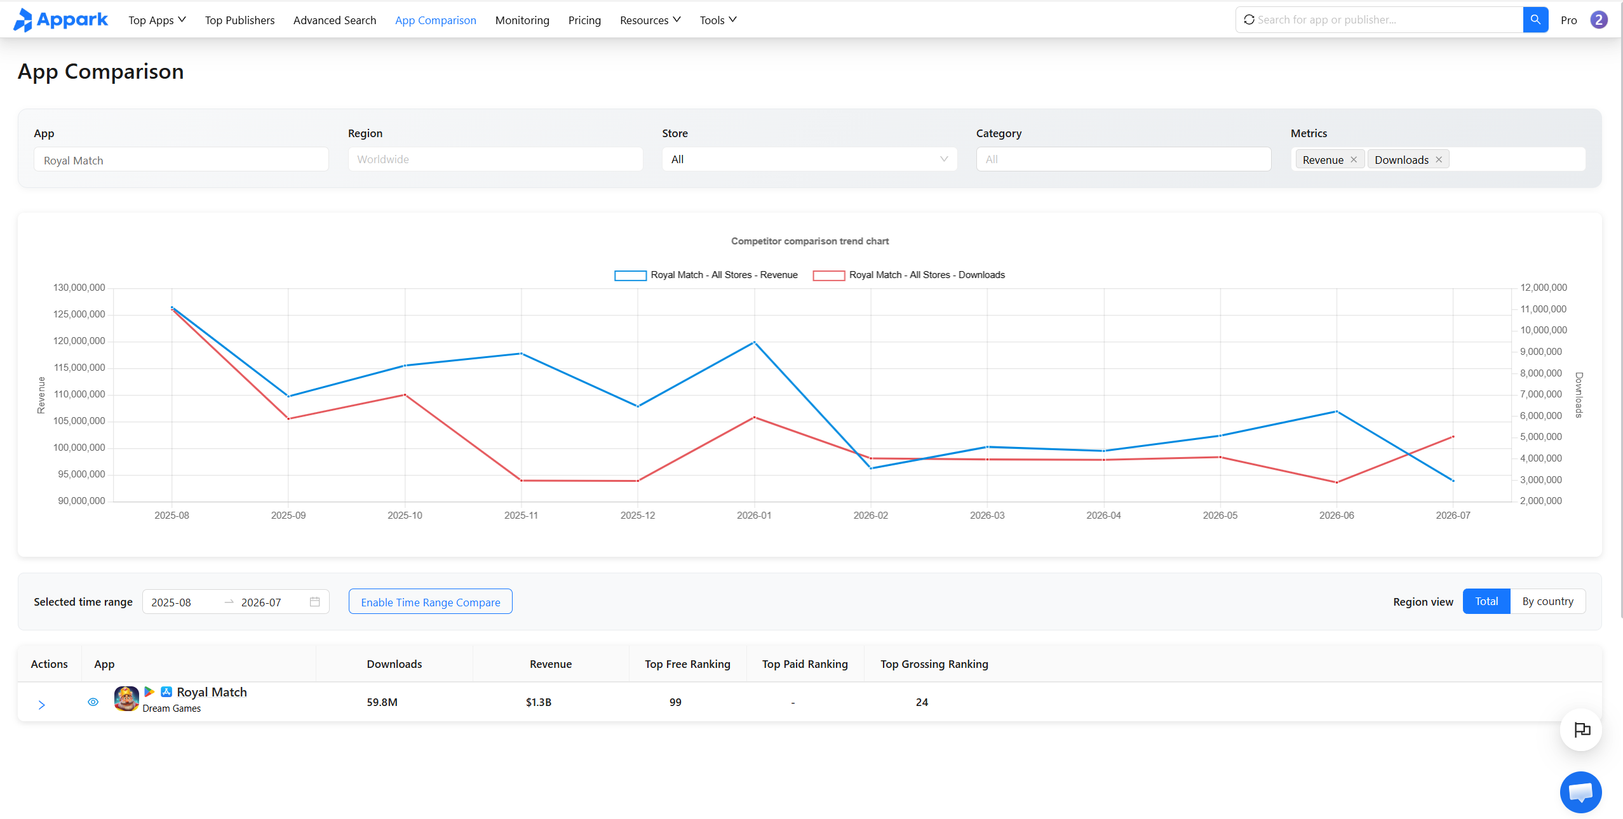Click the Downloads column header

pyautogui.click(x=394, y=664)
